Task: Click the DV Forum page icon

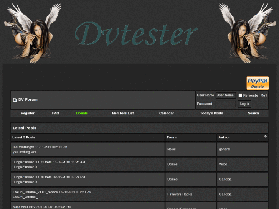Action: coord(15,100)
